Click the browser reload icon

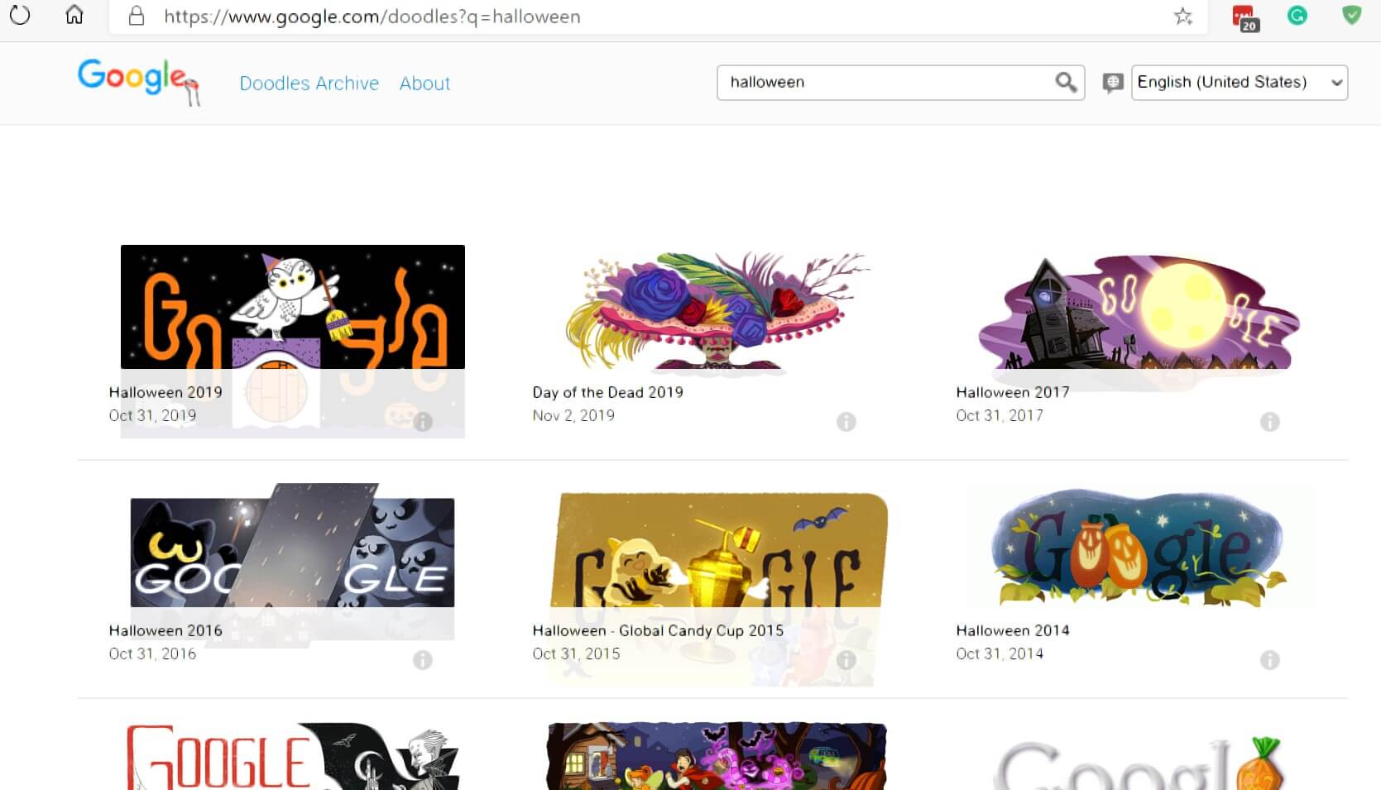pos(20,16)
